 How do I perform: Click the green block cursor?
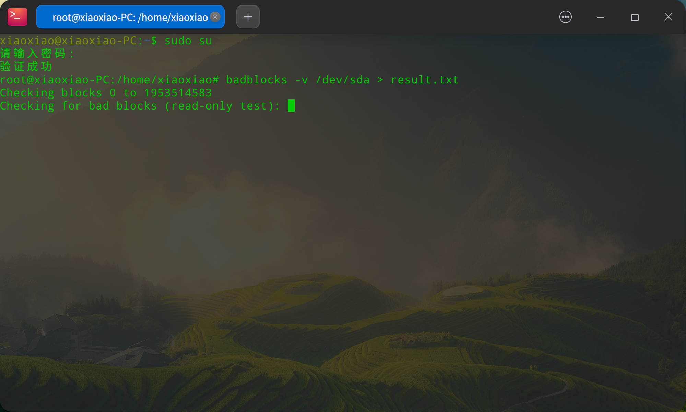pyautogui.click(x=291, y=105)
